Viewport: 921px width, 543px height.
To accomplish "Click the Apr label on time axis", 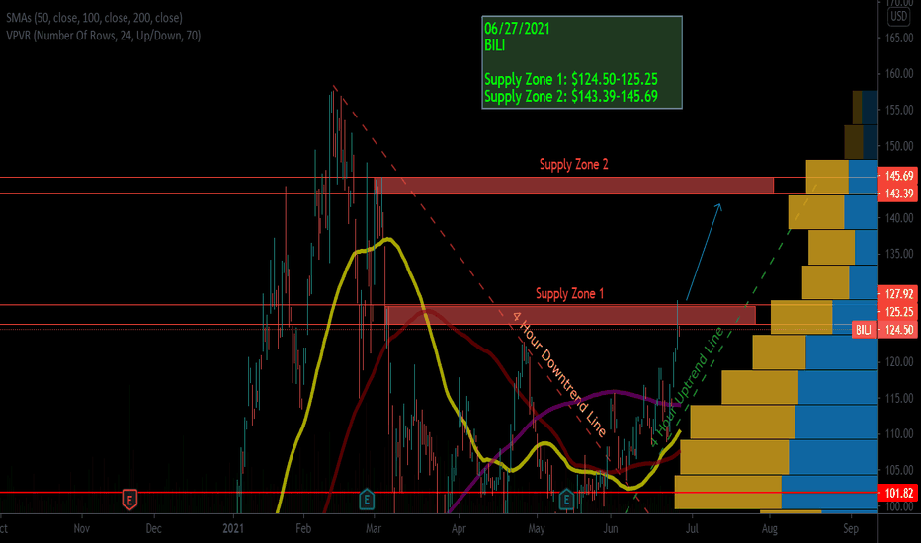I will coord(459,528).
